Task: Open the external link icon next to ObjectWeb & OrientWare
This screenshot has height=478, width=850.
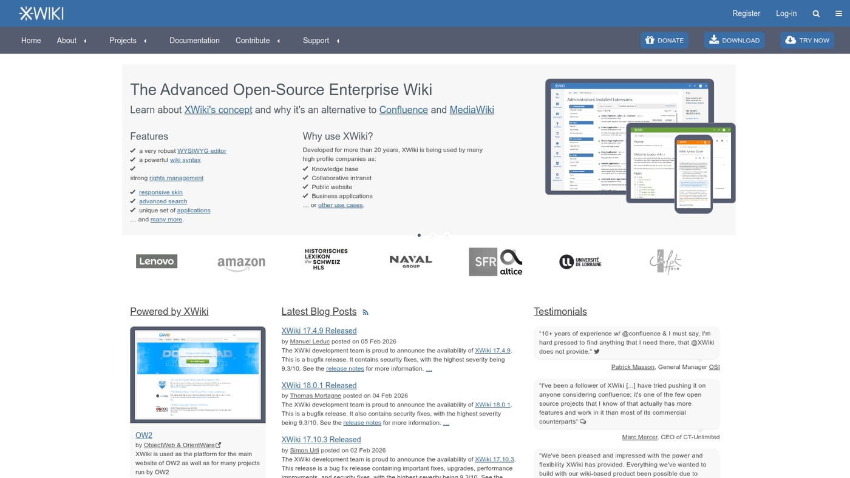Action: (x=218, y=444)
